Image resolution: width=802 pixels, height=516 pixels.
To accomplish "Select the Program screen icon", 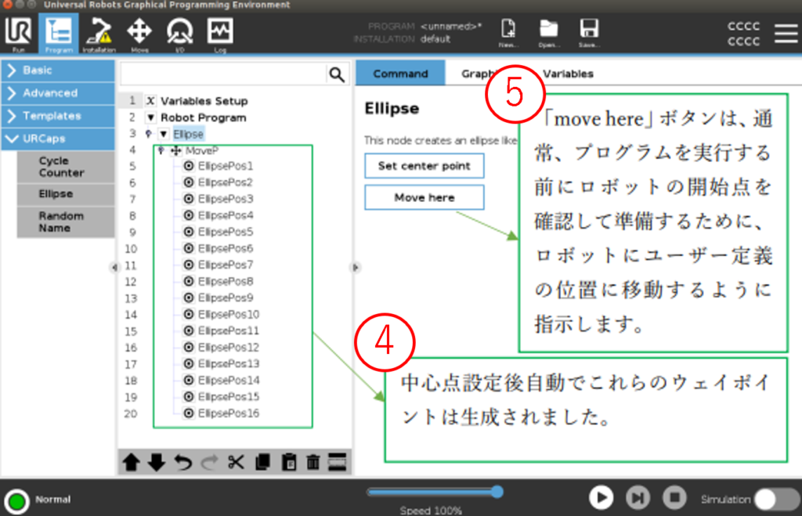I will (x=58, y=34).
